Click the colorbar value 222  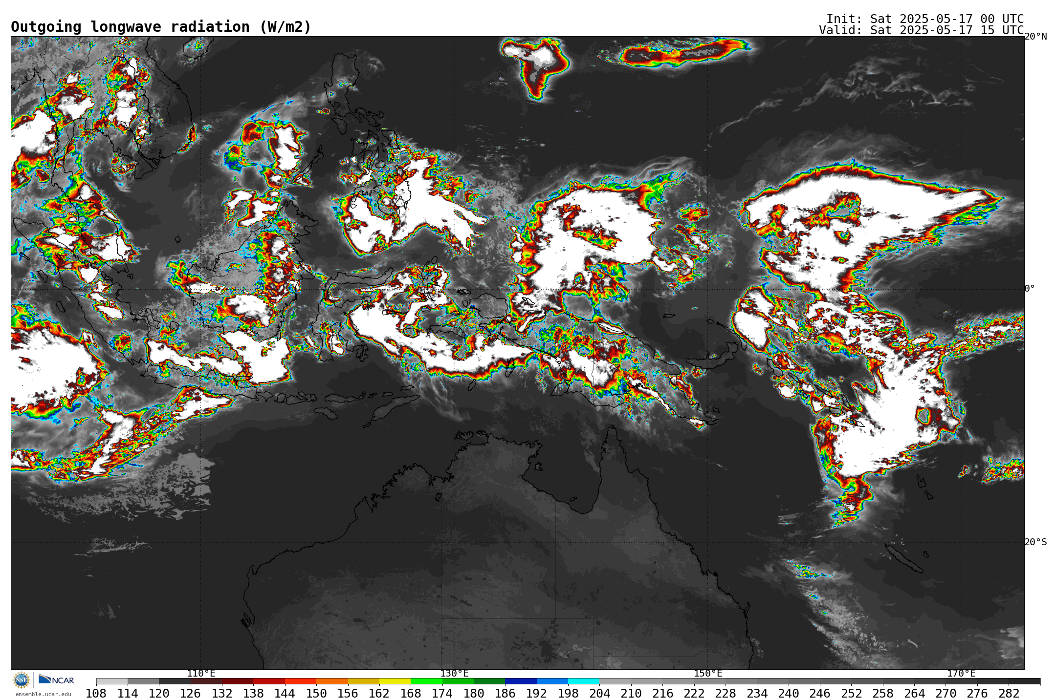pyautogui.click(x=694, y=694)
